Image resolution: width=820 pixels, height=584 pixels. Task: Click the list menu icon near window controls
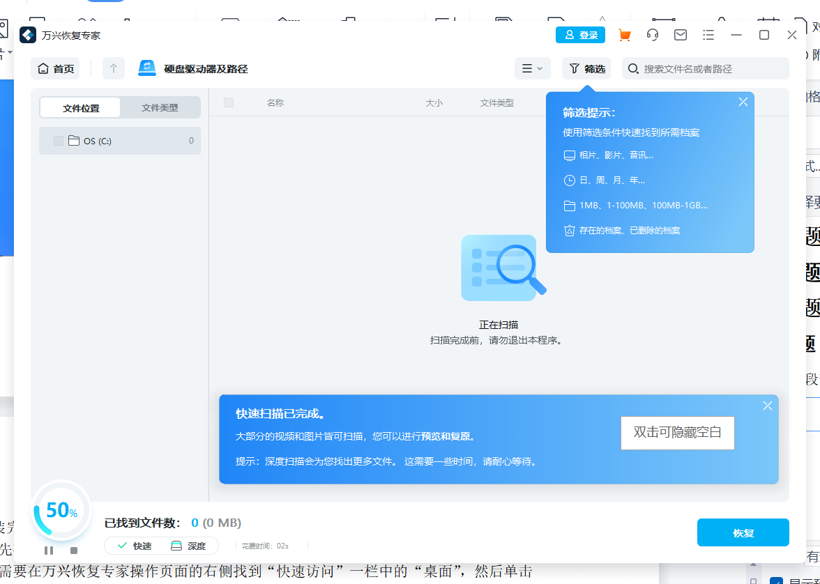[708, 34]
